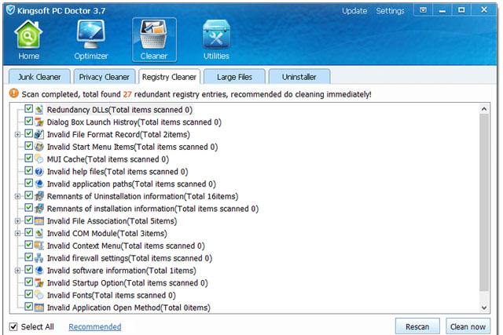The height and width of the screenshot is (335, 503).
Task: Toggle the MUI Cache checkbox
Action: click(x=28, y=158)
